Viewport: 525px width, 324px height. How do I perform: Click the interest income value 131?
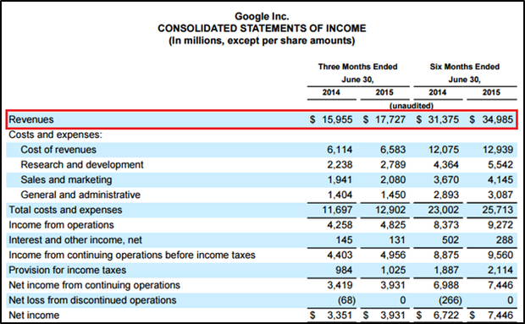[397, 239]
